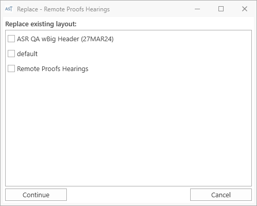Click the word 'Hearings' in third entry
This screenshot has width=257, height=206.
(75, 69)
